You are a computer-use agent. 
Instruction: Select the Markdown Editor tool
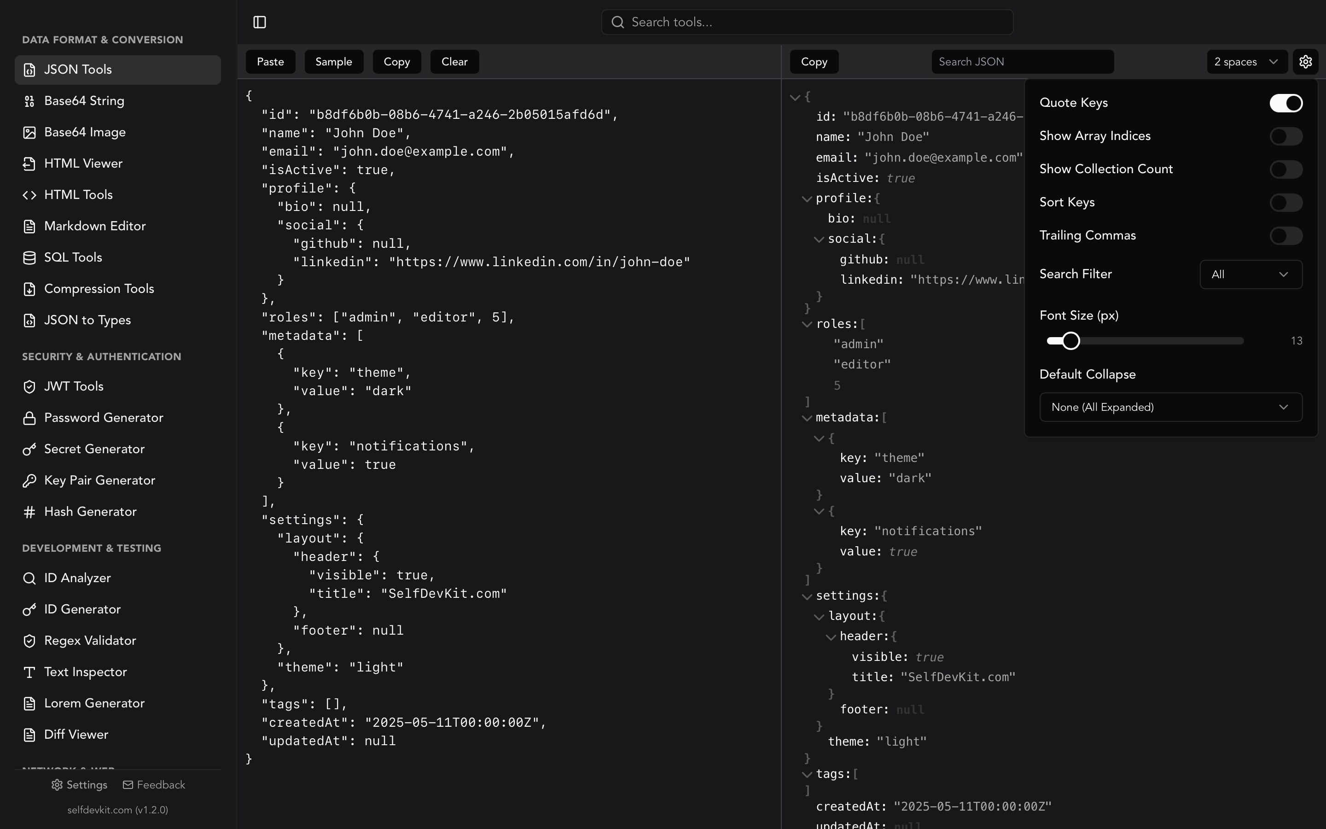pyautogui.click(x=95, y=226)
